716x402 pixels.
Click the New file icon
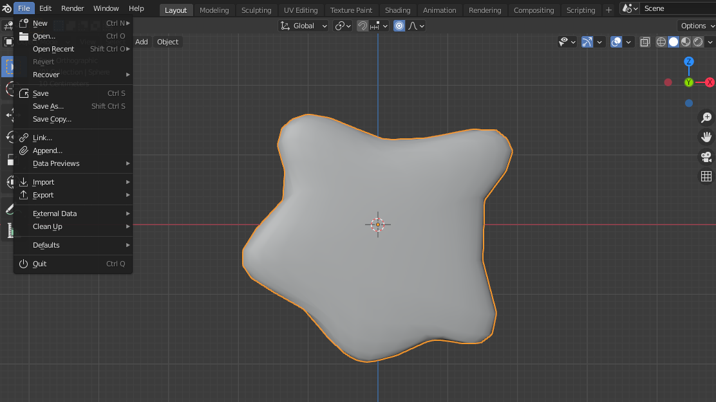24,23
